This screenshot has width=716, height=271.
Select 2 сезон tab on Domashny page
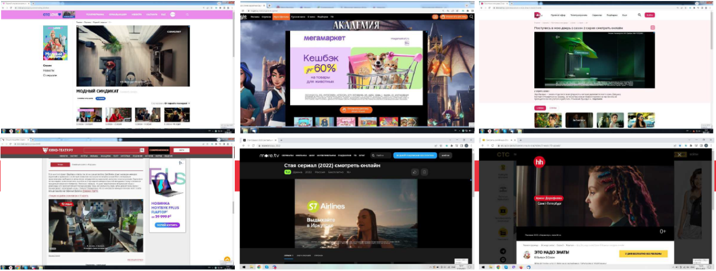pos(552,108)
